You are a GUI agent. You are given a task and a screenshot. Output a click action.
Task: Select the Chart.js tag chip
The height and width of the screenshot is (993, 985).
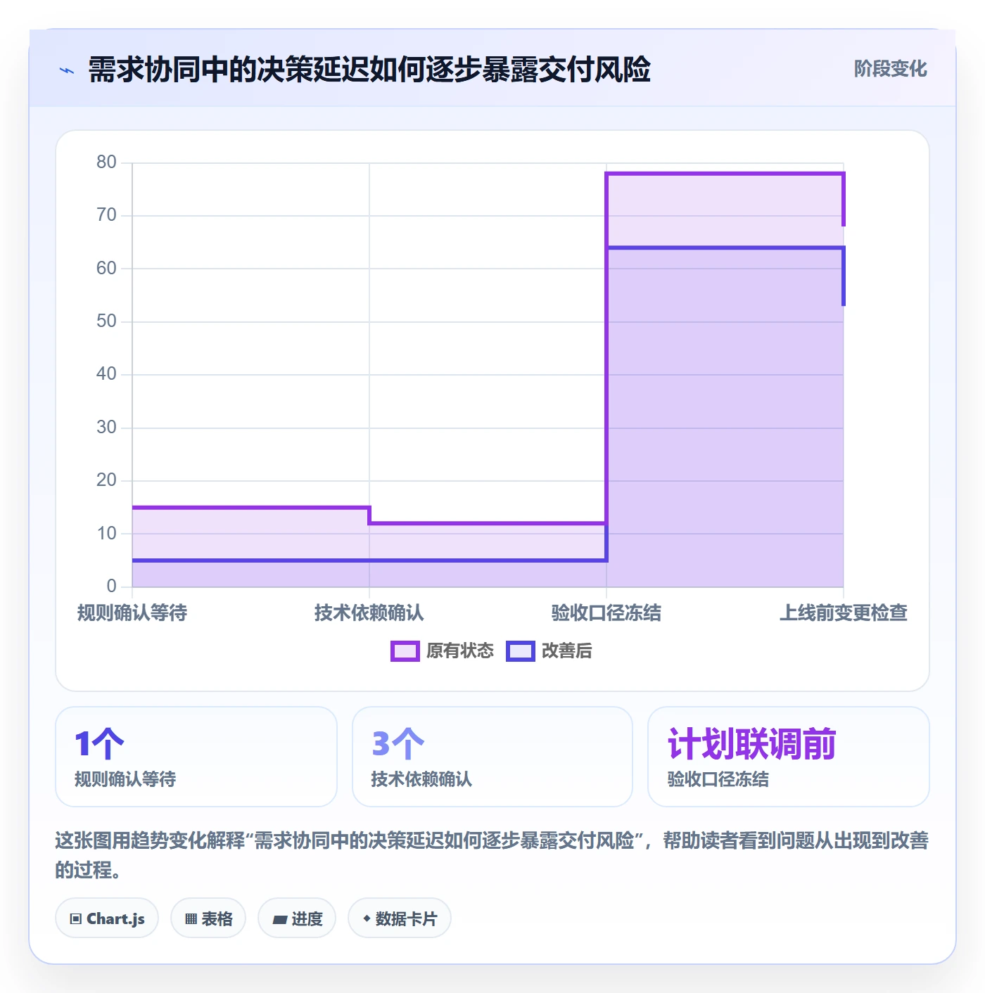(x=107, y=918)
